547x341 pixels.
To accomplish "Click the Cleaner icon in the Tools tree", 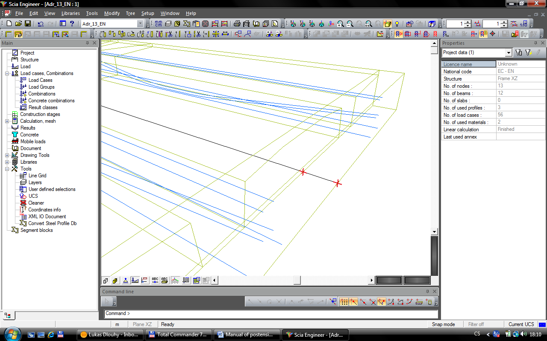I will (x=23, y=203).
